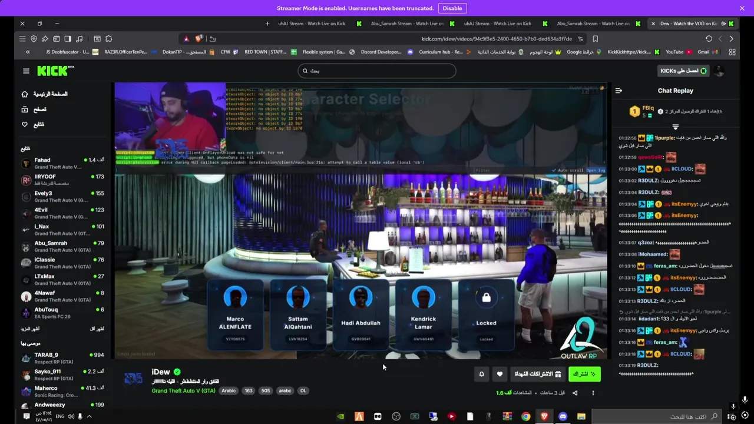Click the 505 tag
Screen dimensions: 754x424
point(266,390)
